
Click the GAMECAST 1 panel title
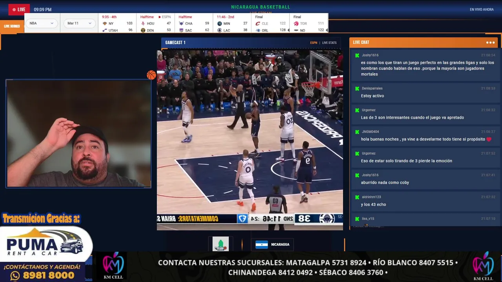tap(175, 42)
